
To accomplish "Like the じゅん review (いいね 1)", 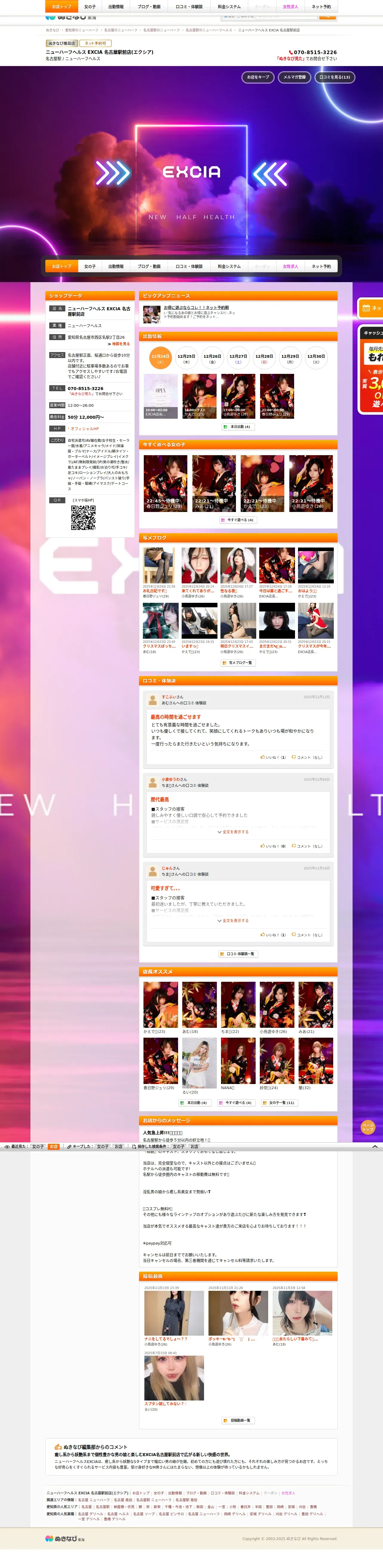I will 273,935.
